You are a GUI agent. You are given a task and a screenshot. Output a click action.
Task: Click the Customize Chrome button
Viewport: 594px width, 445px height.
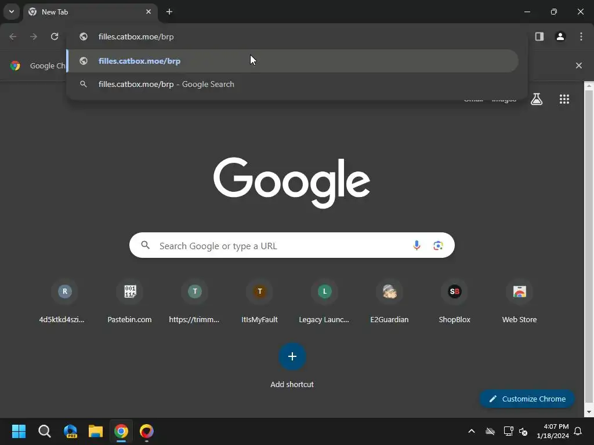pyautogui.click(x=527, y=399)
